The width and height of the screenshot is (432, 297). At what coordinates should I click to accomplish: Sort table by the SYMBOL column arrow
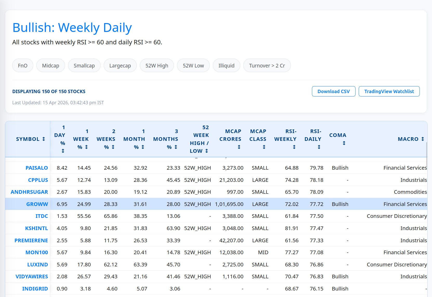click(44, 139)
